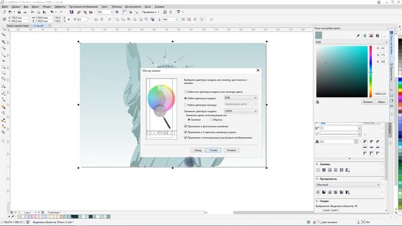Click the purple search content icon
This screenshot has width=402, height=226.
pyautogui.click(x=72, y=12)
